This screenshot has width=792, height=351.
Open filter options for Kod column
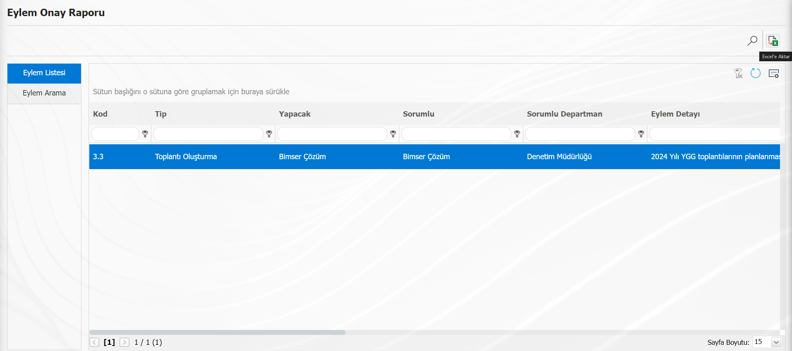(145, 134)
